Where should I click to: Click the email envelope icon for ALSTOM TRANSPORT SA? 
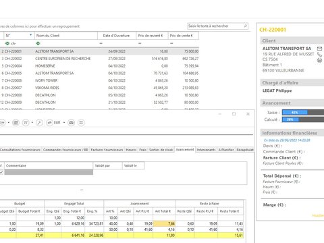coord(319,49)
